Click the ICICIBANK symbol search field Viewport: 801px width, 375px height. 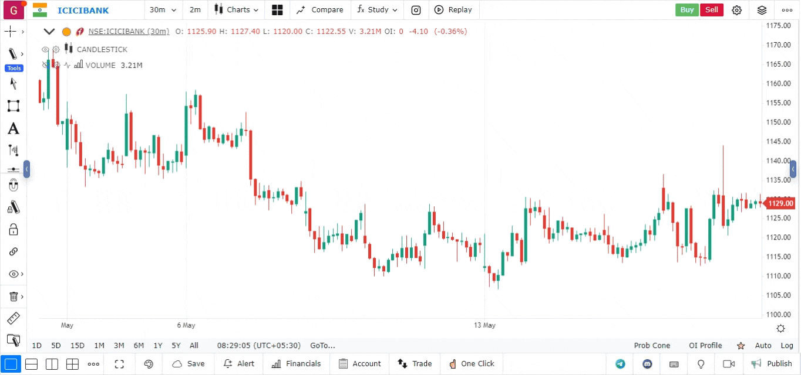83,10
